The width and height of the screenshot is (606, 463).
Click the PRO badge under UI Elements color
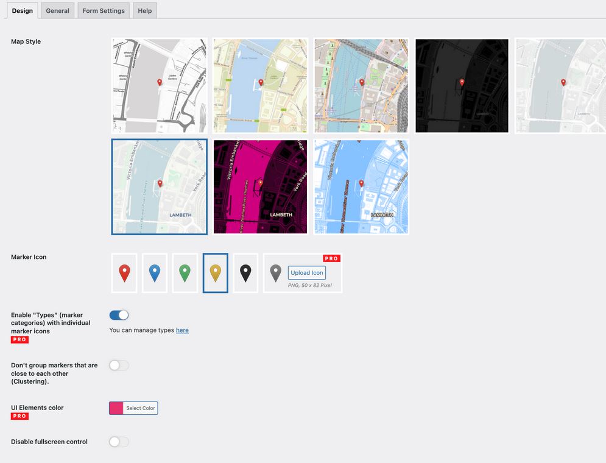19,416
